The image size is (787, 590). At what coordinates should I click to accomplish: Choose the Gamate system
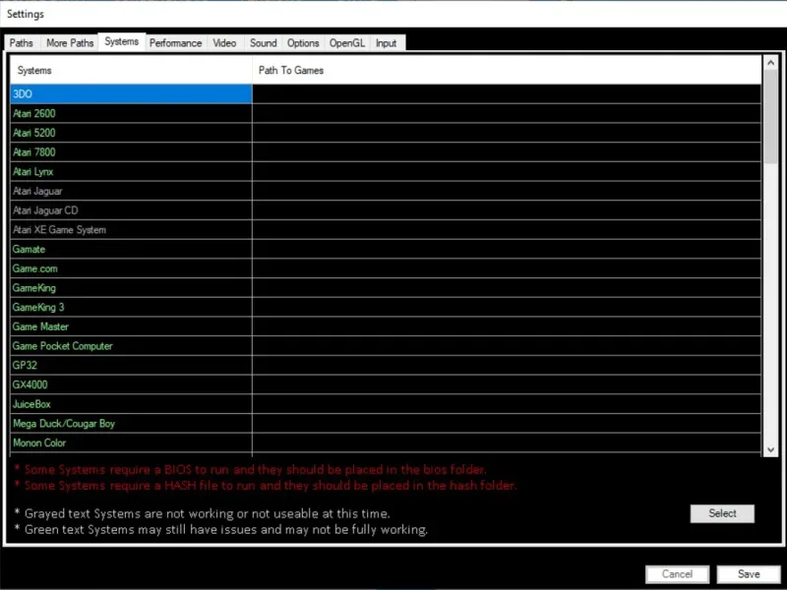[x=131, y=249]
